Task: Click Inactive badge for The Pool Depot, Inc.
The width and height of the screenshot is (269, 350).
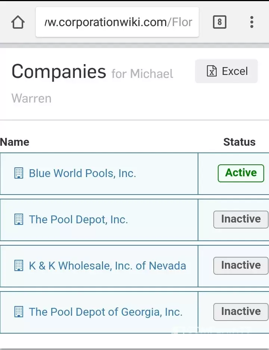Action: click(x=241, y=220)
